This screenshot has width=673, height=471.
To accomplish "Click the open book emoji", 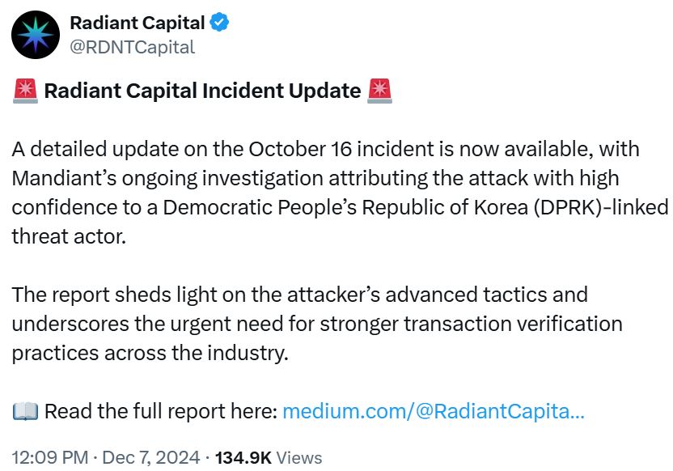I will tap(25, 411).
